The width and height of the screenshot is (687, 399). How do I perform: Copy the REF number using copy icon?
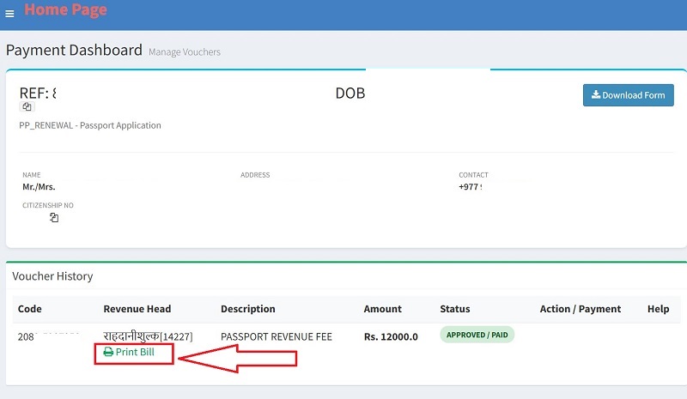coord(27,107)
